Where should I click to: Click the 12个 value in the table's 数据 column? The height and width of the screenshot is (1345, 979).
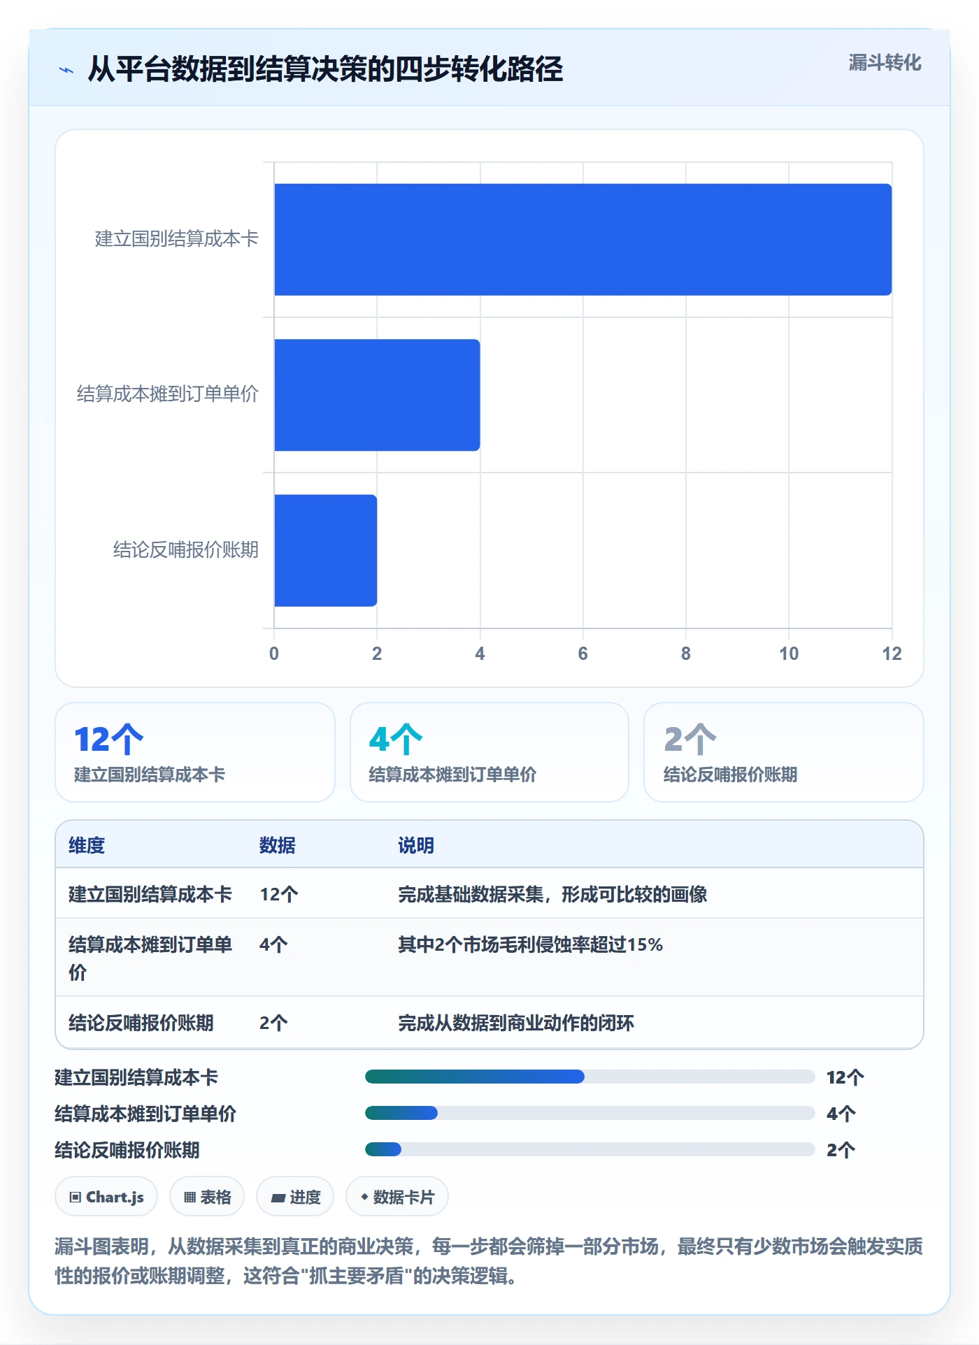pos(279,894)
